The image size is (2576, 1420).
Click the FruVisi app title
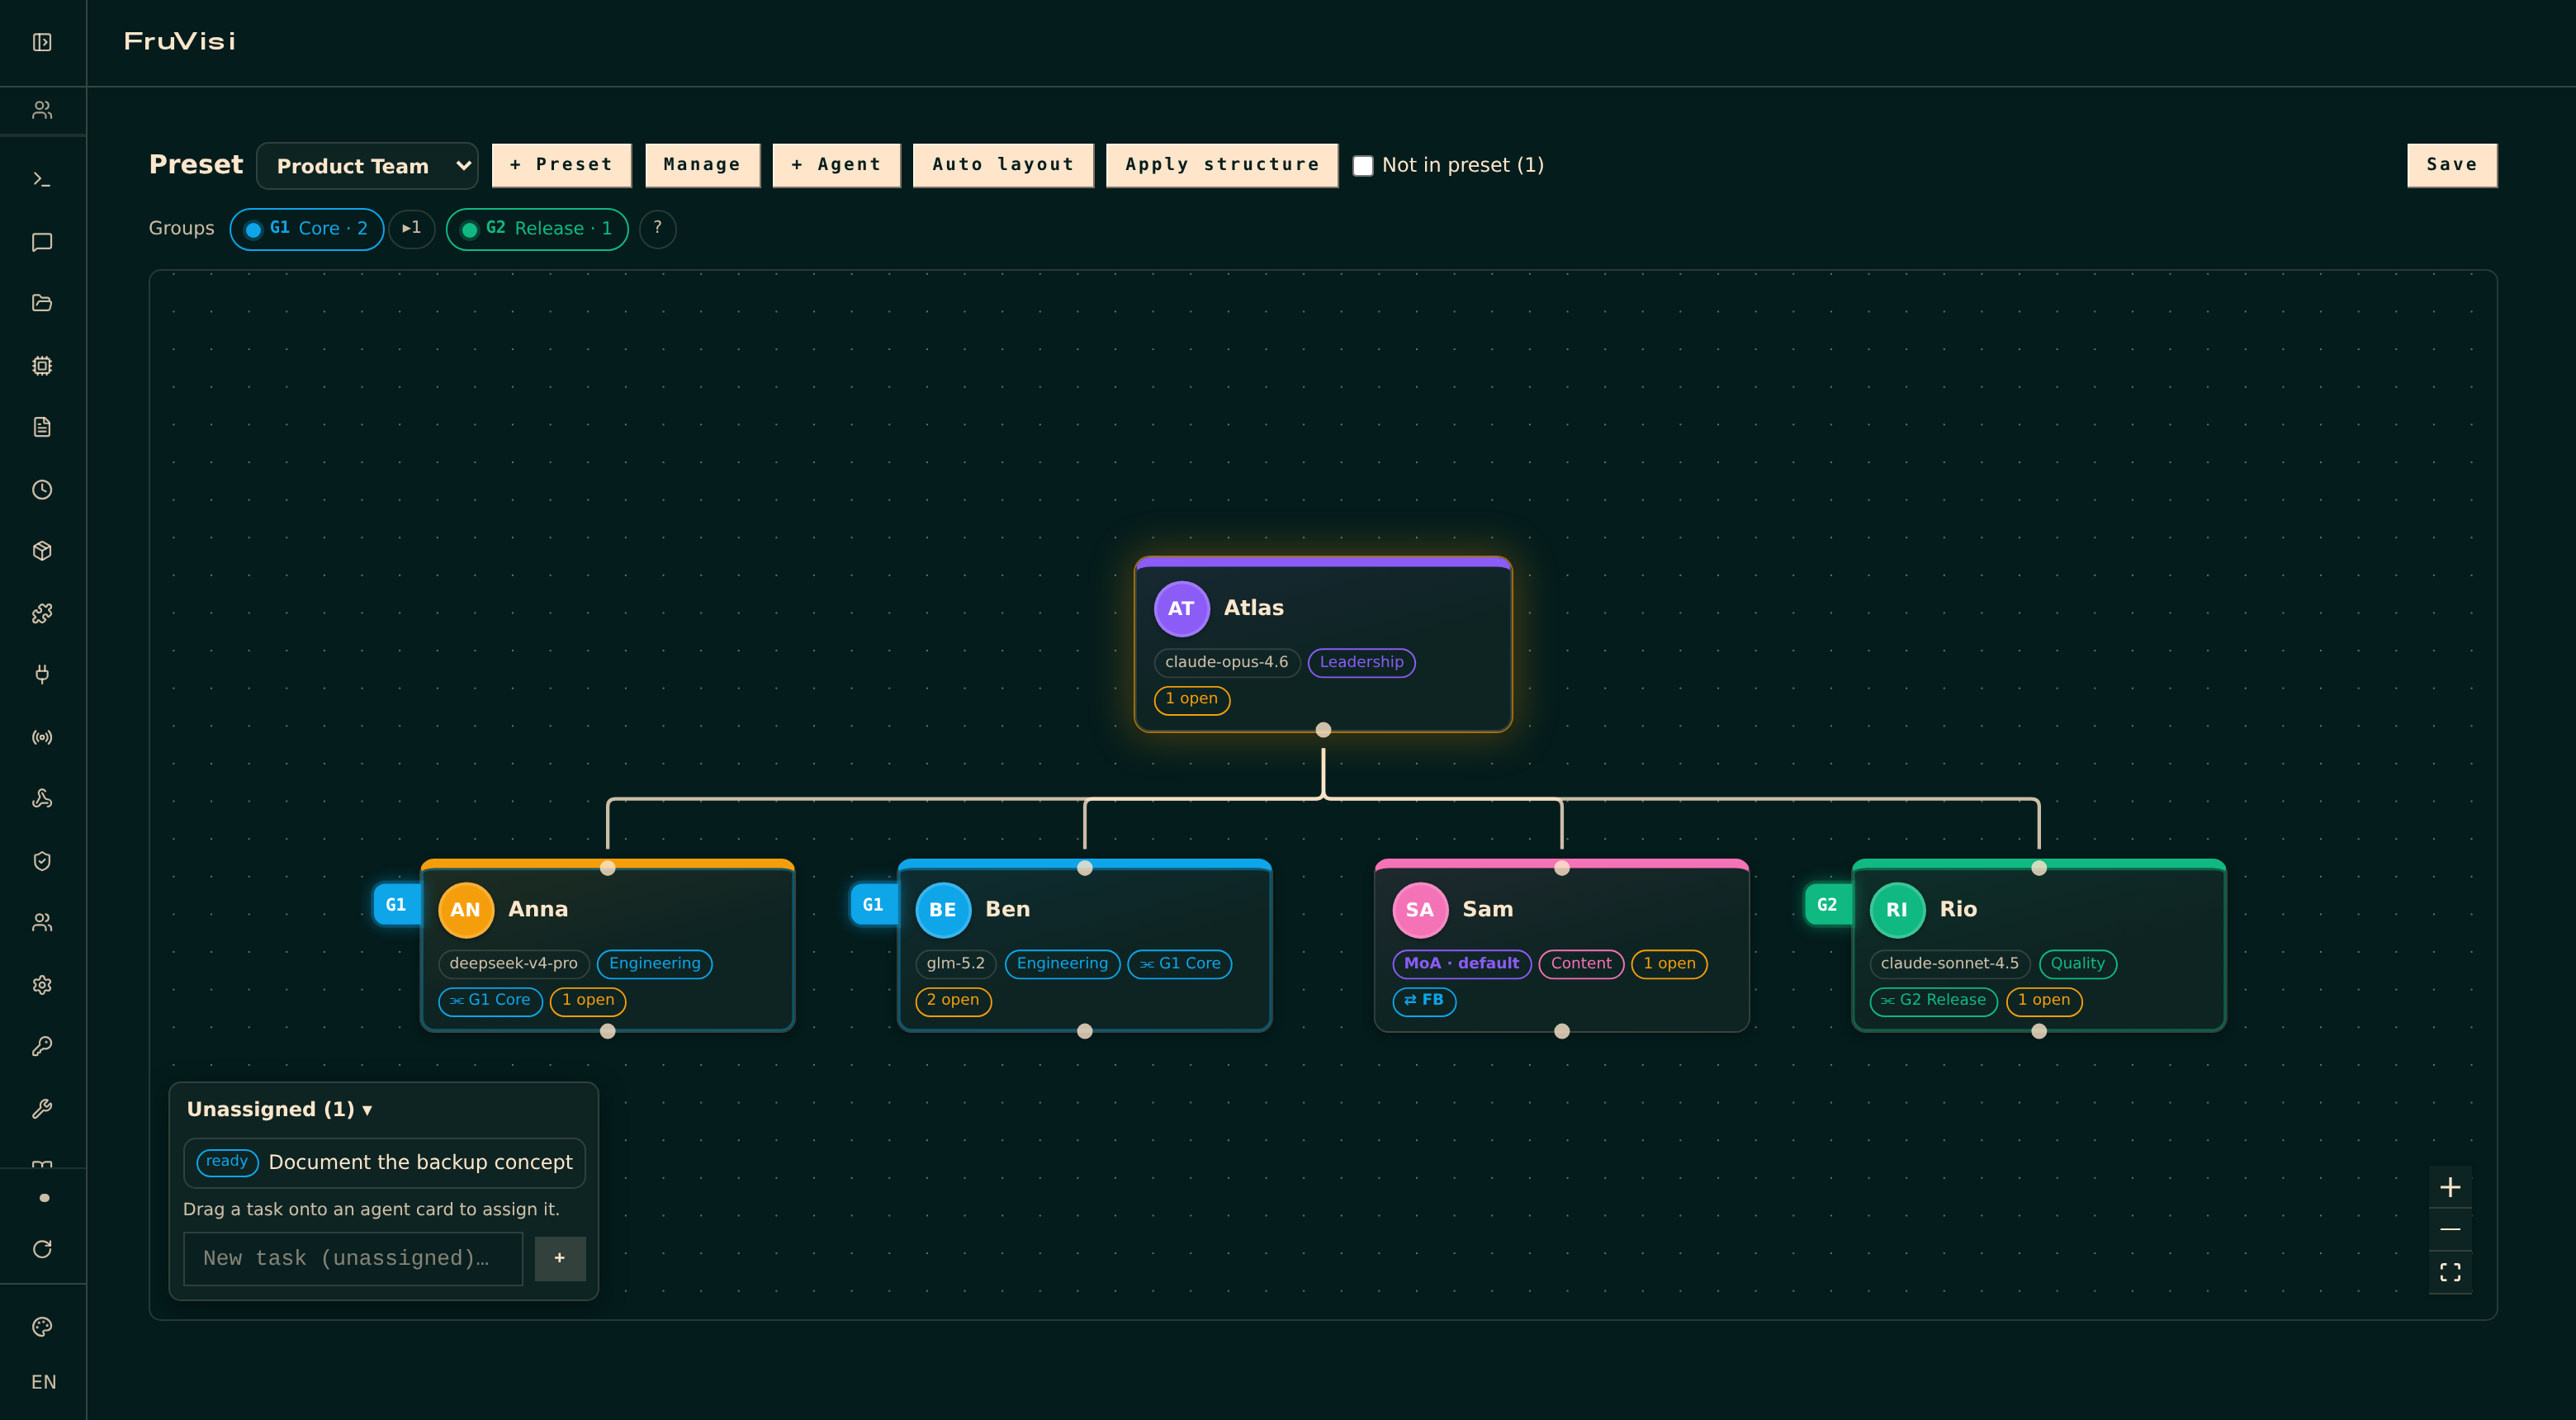[x=180, y=41]
